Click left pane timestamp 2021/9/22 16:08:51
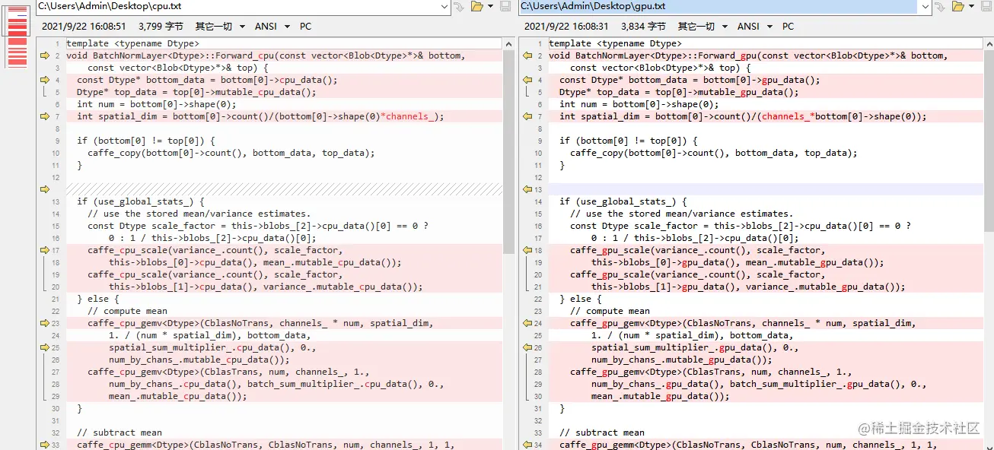This screenshot has height=450, width=994. point(84,26)
